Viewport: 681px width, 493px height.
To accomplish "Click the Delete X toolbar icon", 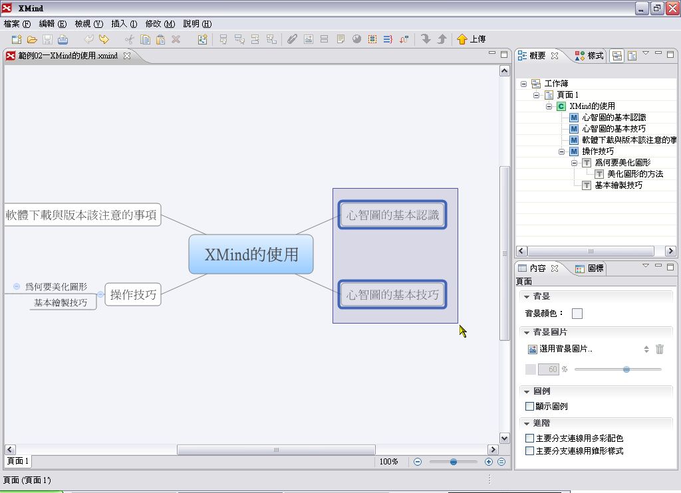I will [x=176, y=39].
